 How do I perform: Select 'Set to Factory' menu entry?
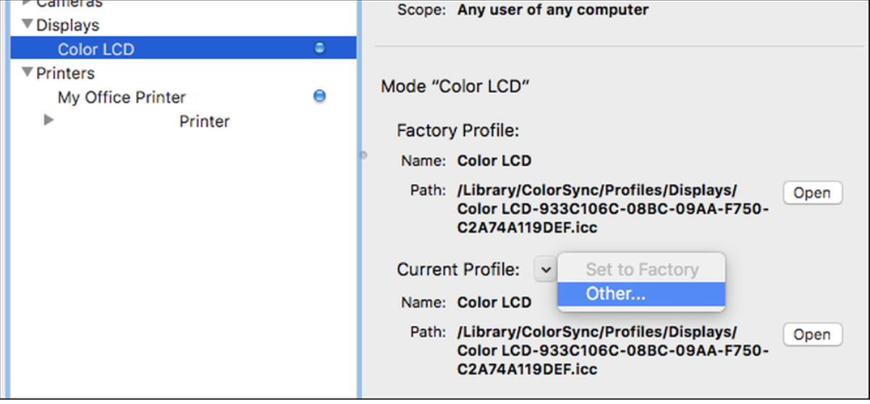coord(641,269)
